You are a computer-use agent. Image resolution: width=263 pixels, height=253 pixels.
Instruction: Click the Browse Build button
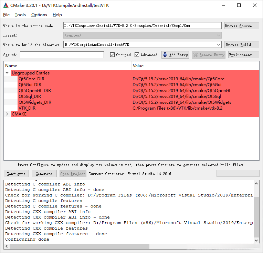click(242, 45)
